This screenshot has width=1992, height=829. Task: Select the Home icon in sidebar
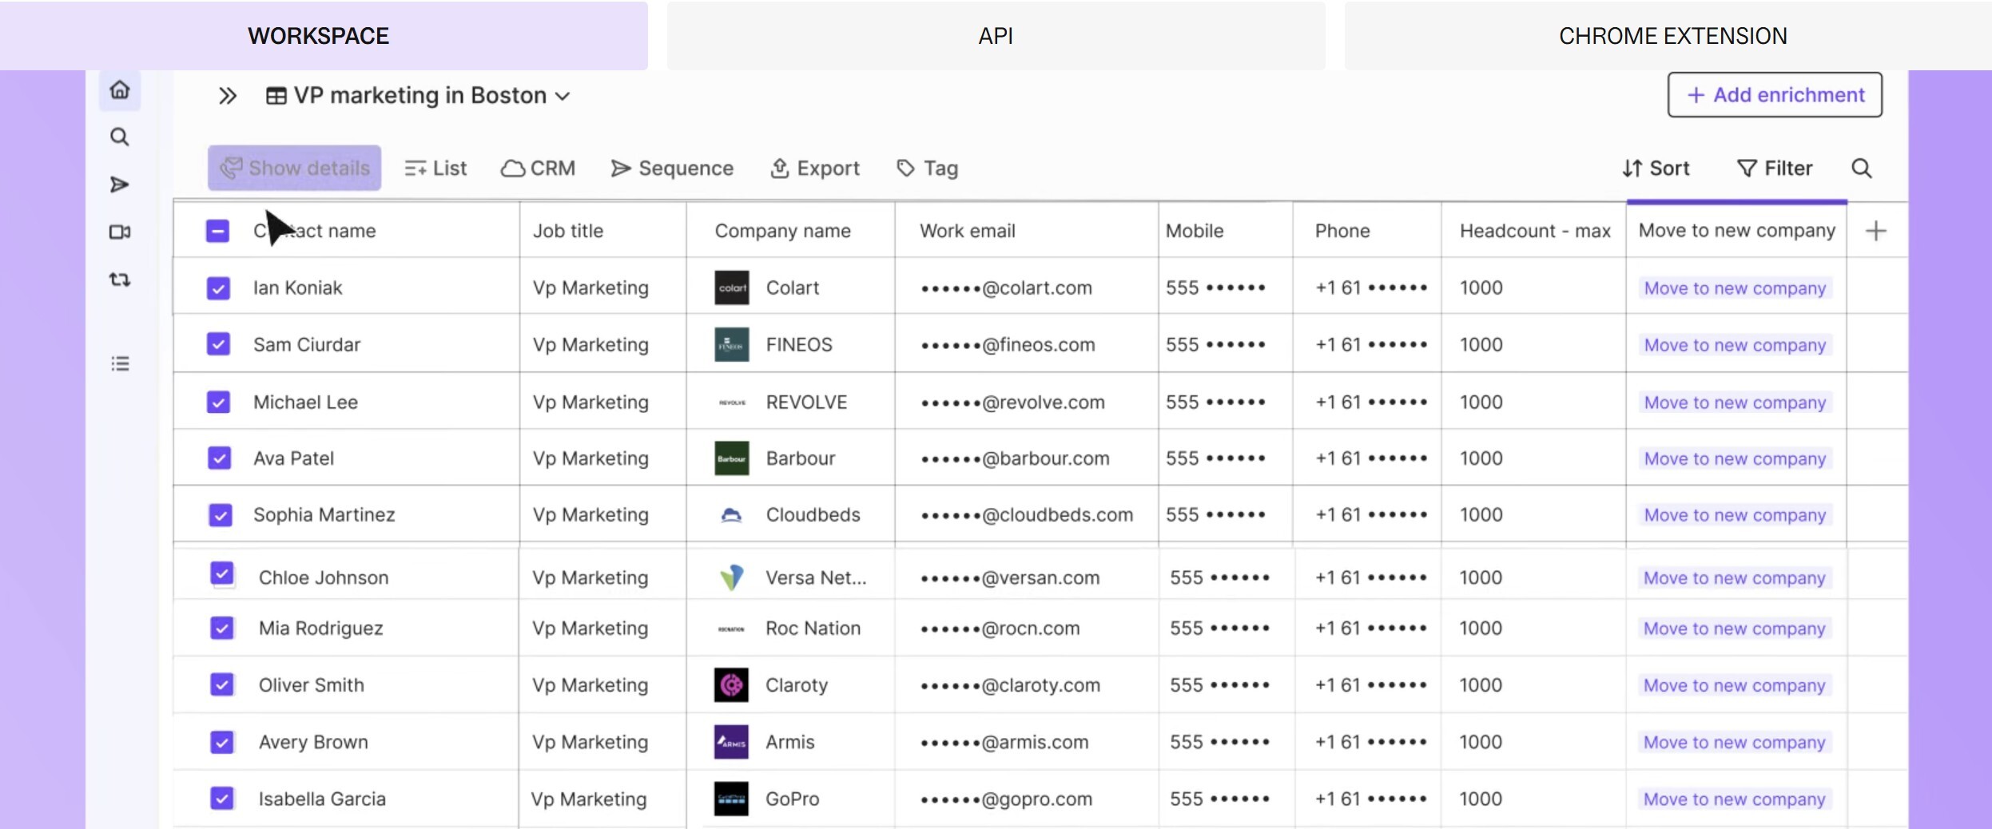click(x=120, y=89)
